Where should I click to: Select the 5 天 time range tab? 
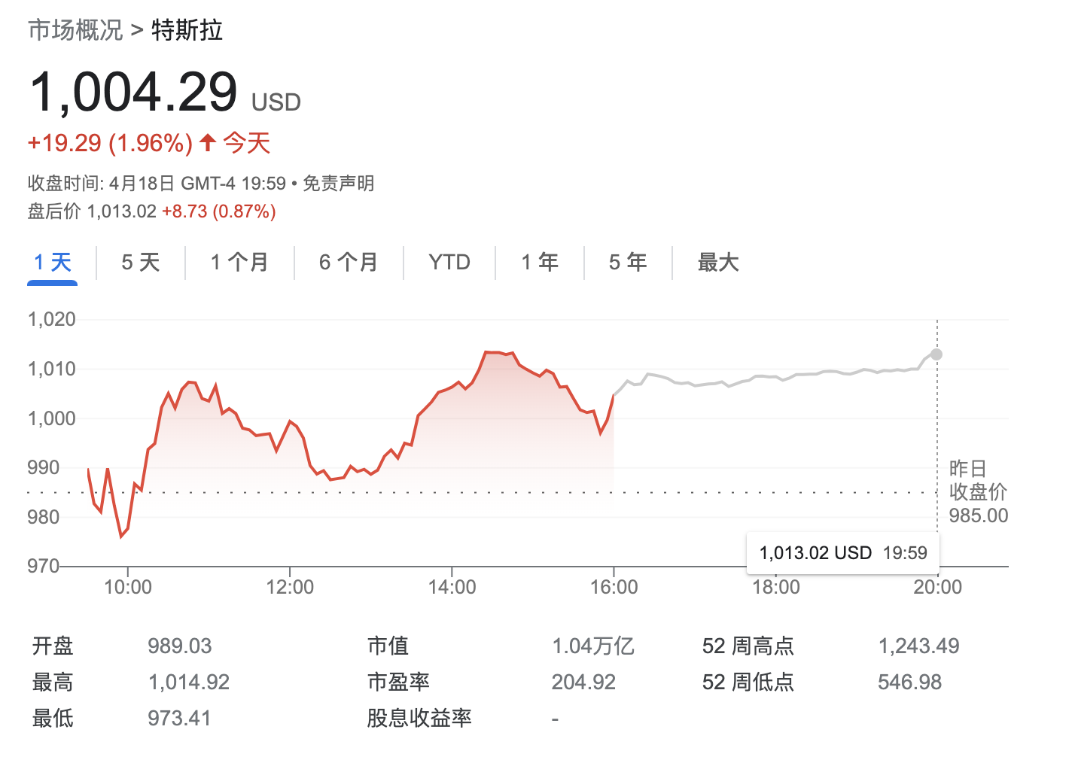pyautogui.click(x=139, y=262)
